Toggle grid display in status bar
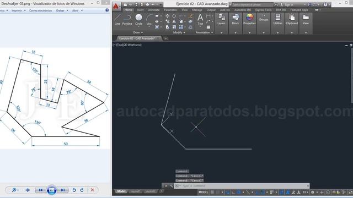Screen dimensions: 353x198 212,192
